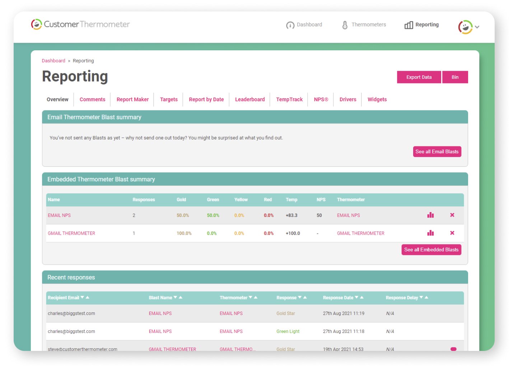Image resolution: width=509 pixels, height=366 pixels.
Task: Open the Report Maker tab
Action: click(x=132, y=100)
